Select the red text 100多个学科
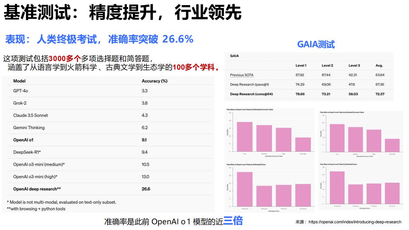 click(194, 67)
